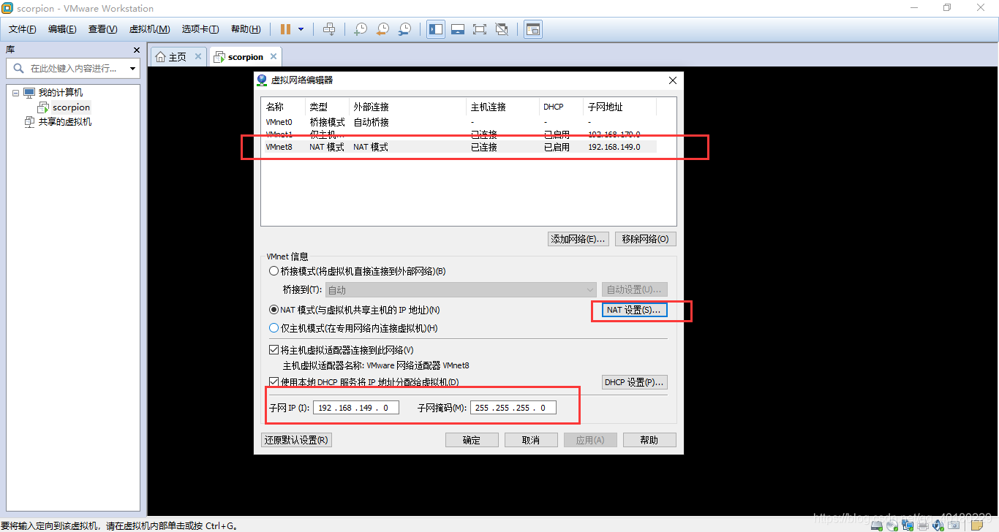Click the hard disk status bar icon

[876, 525]
